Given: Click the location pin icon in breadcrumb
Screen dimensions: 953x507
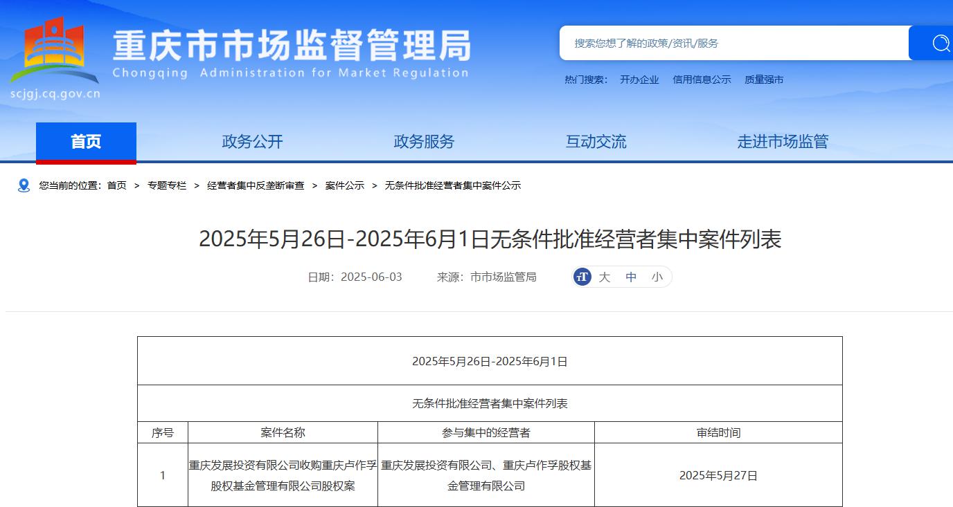Looking at the screenshot, I should (x=24, y=185).
